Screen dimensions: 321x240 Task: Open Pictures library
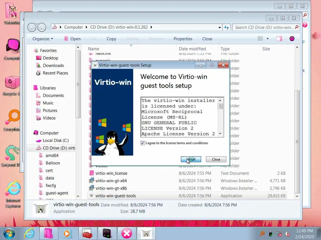click(x=50, y=111)
